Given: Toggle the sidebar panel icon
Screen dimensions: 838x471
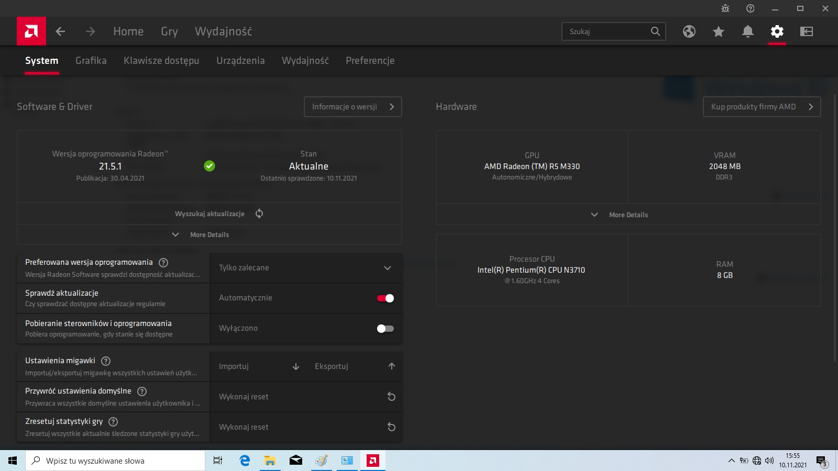Looking at the screenshot, I should 807,31.
